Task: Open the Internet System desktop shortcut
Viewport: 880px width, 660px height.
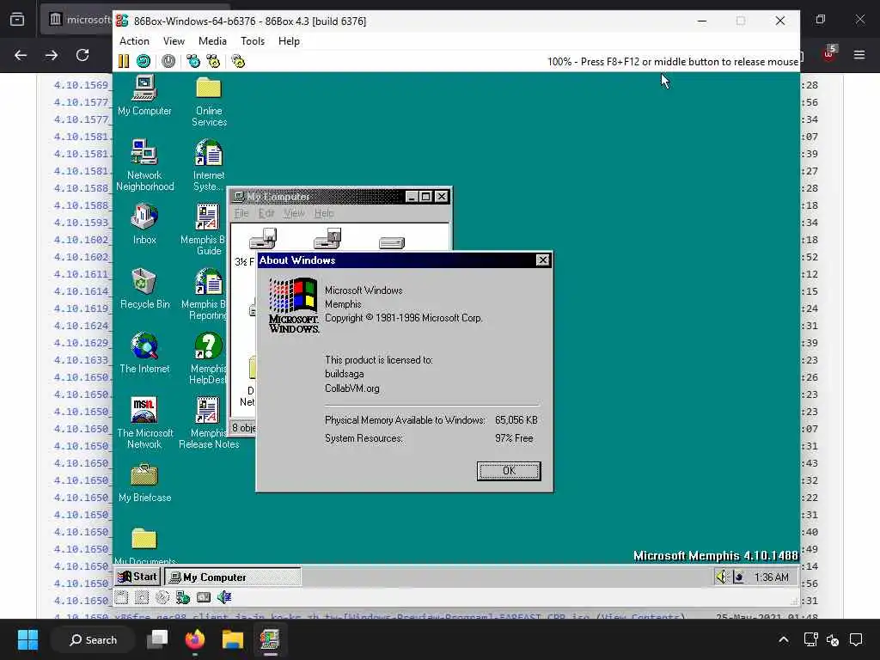Action: (x=209, y=165)
